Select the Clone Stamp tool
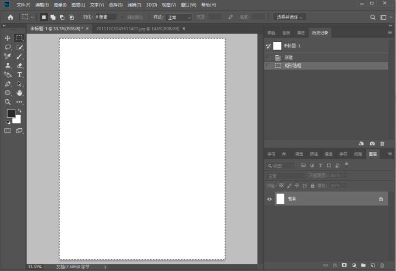This screenshot has width=396, height=271. pyautogui.click(x=8, y=66)
